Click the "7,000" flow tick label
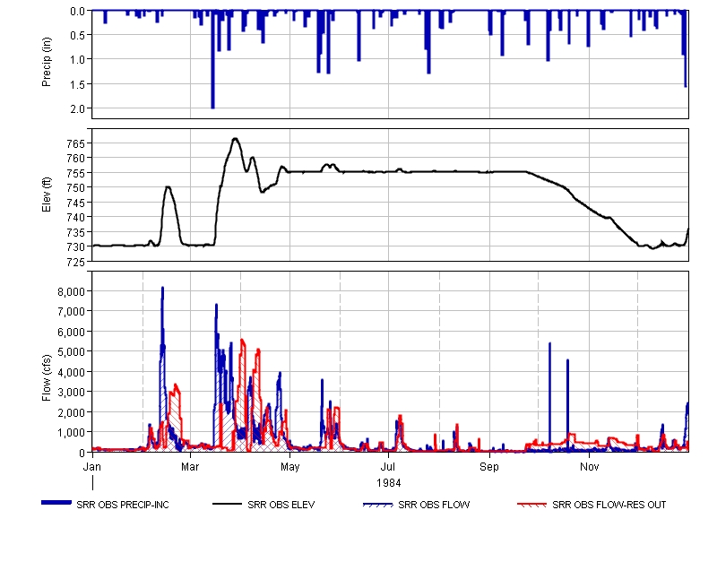 point(73,312)
